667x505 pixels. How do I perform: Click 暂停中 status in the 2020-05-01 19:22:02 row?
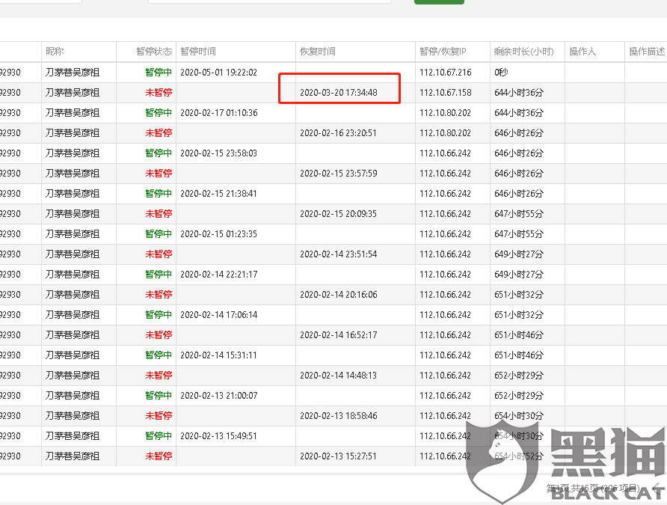(x=159, y=73)
